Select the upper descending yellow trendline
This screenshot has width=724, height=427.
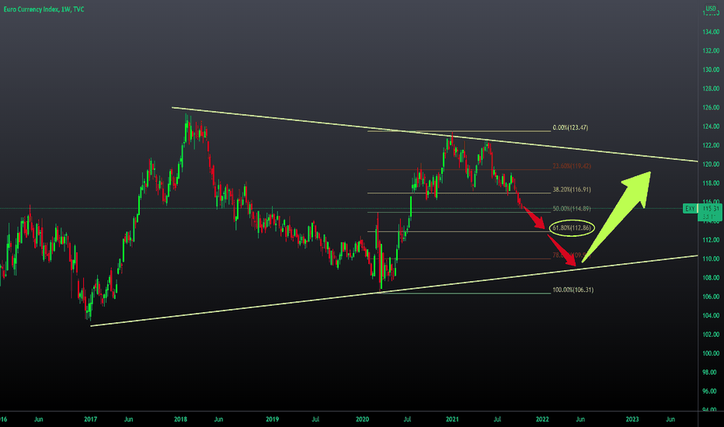click(x=434, y=134)
